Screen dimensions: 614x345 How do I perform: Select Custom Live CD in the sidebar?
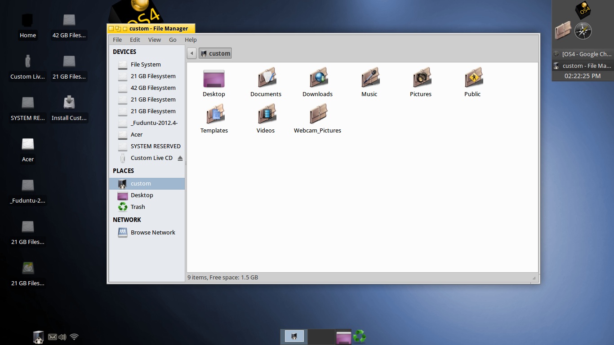point(147,158)
